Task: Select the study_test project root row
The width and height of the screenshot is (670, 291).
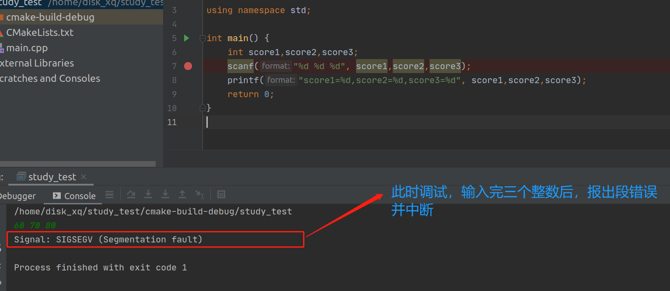Action: [81, 4]
